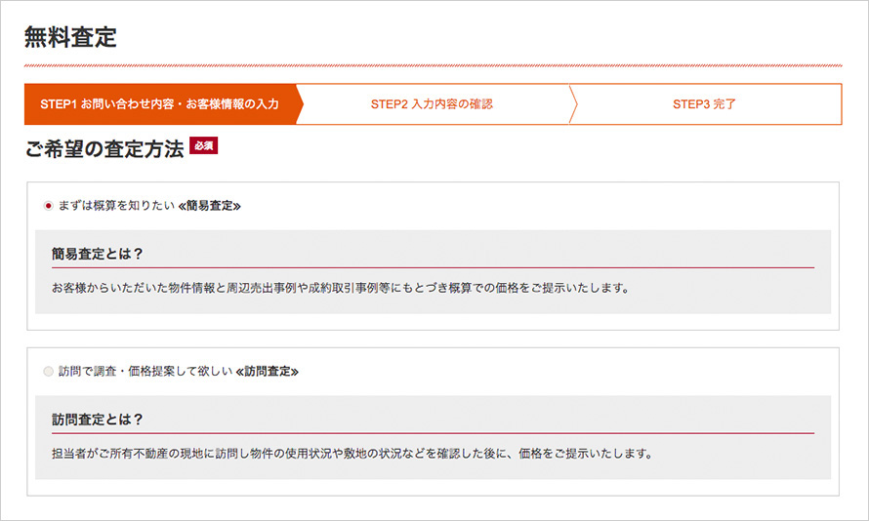Screen dimensions: 869x521
Task: Click the 簡易査定 description text about 周辺売出事例
Action: coord(341,289)
